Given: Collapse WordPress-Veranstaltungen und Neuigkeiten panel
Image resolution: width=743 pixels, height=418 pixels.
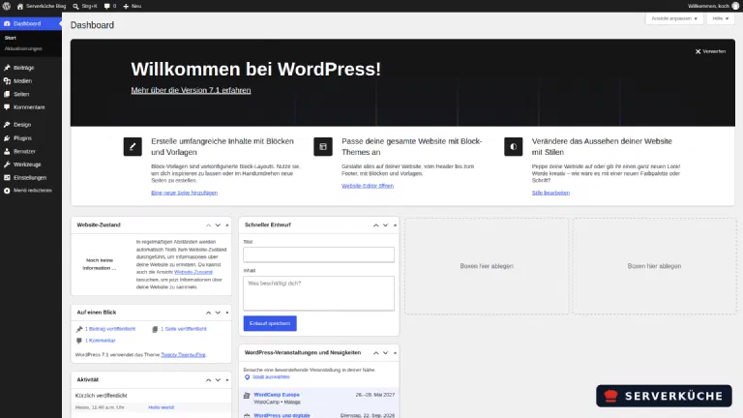Looking at the screenshot, I should 395,353.
